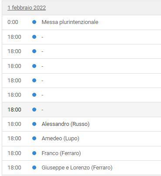This screenshot has height=176, width=161.
Task: Click 18:00 time of Franco (Ferraro)
Action: pos(14,153)
